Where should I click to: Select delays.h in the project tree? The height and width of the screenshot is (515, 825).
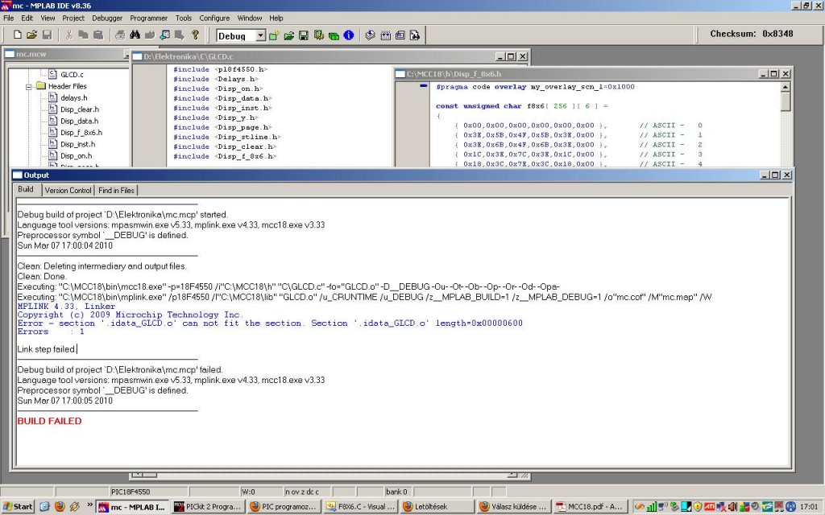pyautogui.click(x=73, y=97)
